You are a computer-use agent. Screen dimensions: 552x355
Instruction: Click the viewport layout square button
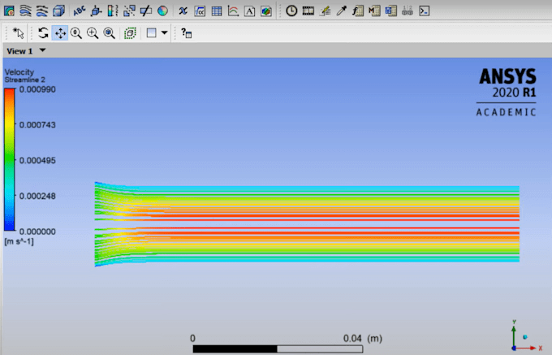(x=151, y=33)
